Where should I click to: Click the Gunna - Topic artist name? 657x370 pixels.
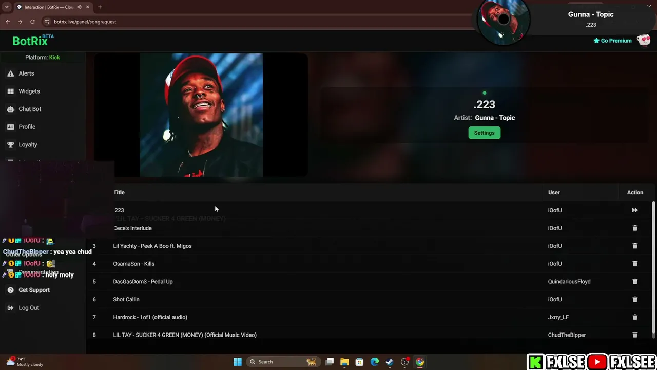495,118
